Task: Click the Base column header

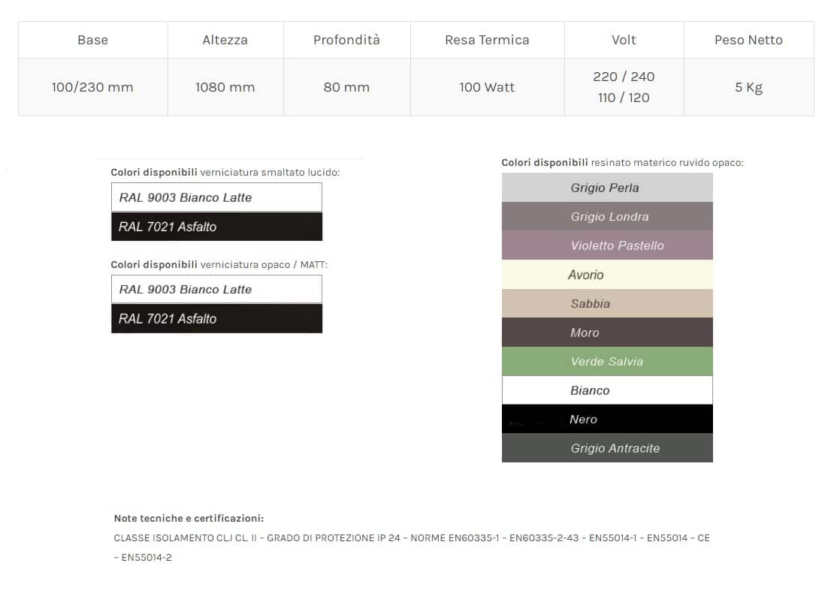Action: (x=92, y=40)
